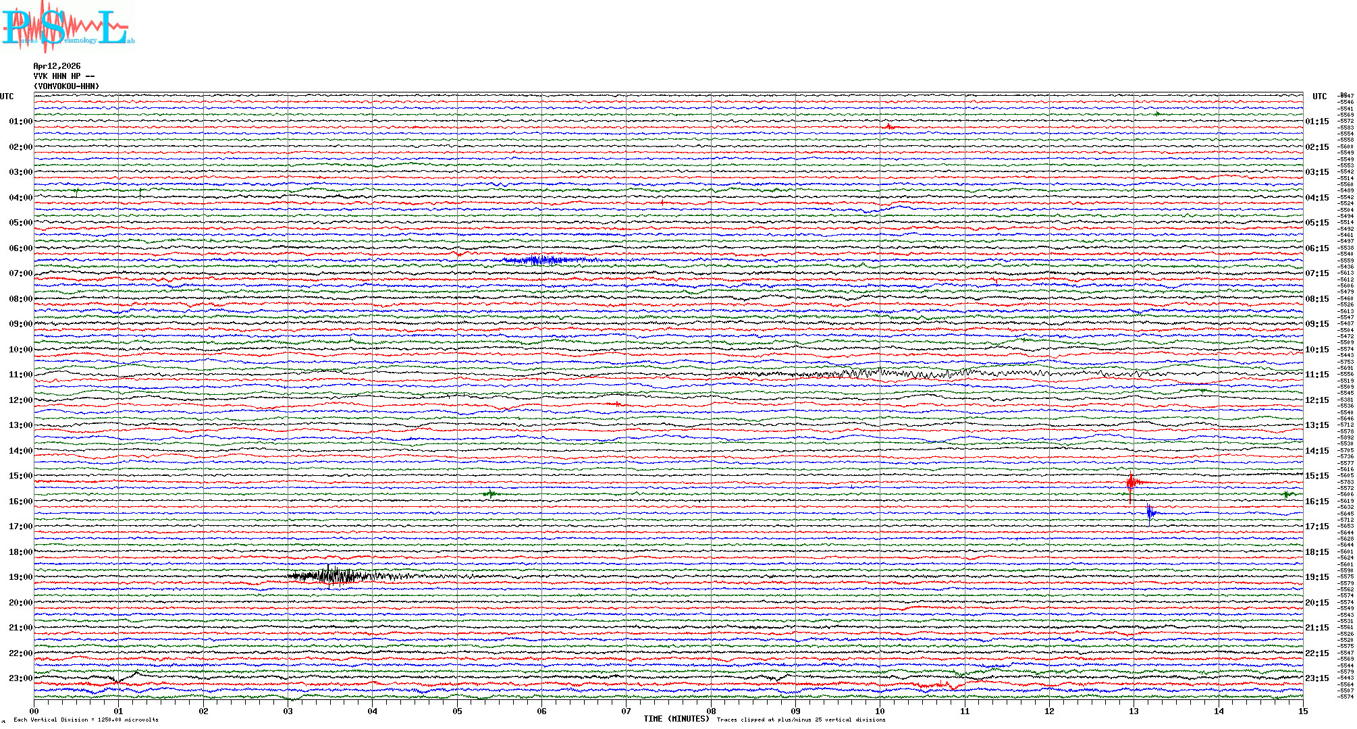Click the Each Vertical Division scale note
1357x729 pixels.
pos(86,720)
